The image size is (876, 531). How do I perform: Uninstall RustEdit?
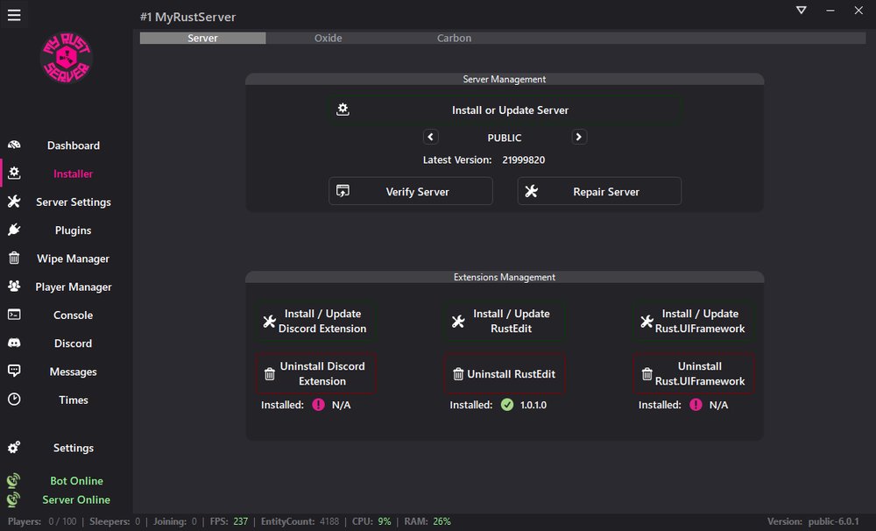[505, 373]
